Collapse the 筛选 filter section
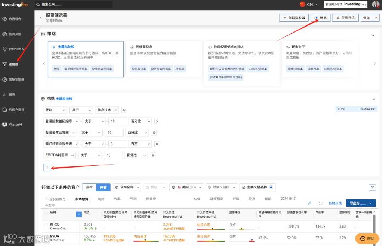The width and height of the screenshot is (382, 246). click(374, 99)
